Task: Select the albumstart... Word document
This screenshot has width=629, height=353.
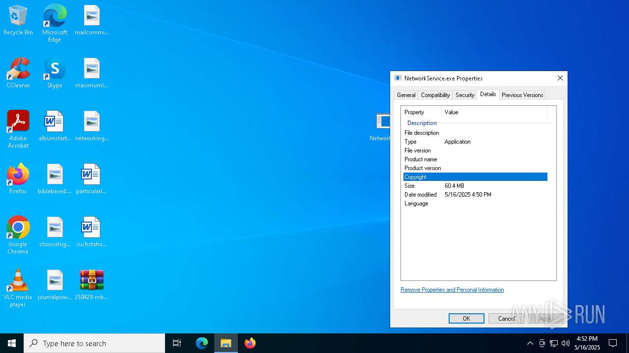Action: (x=55, y=126)
